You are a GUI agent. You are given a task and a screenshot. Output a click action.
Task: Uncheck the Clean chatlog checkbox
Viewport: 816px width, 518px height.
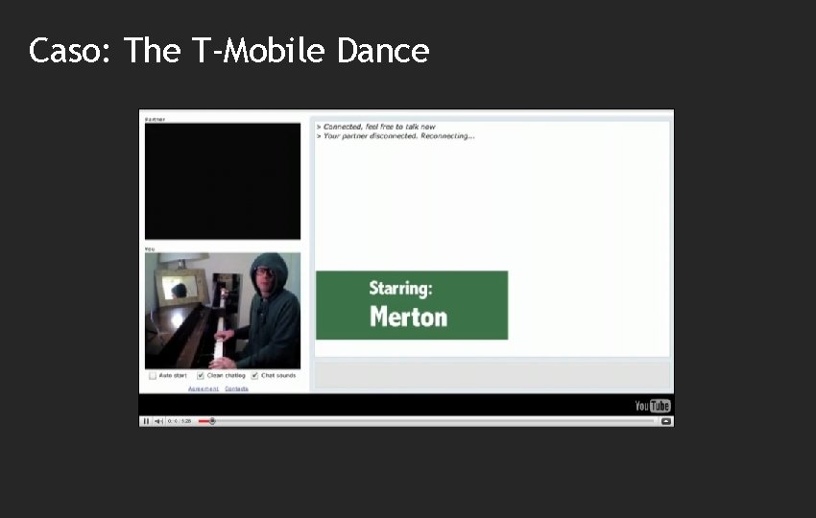[201, 375]
